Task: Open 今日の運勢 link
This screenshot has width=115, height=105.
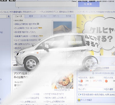Action: [109, 89]
